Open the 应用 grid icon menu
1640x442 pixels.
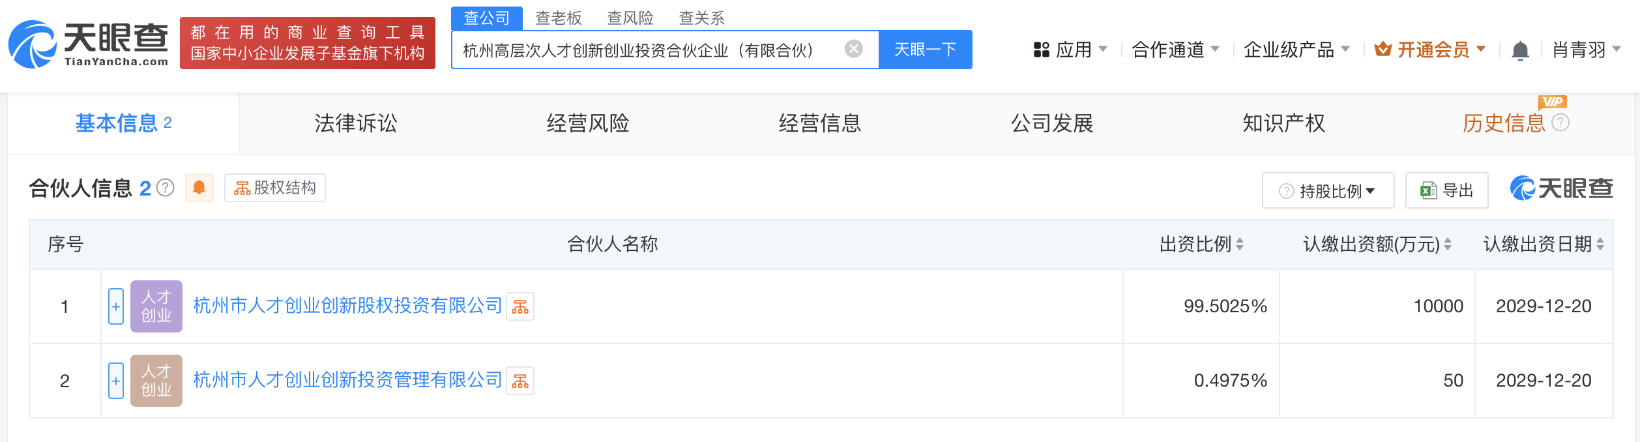tap(1041, 49)
